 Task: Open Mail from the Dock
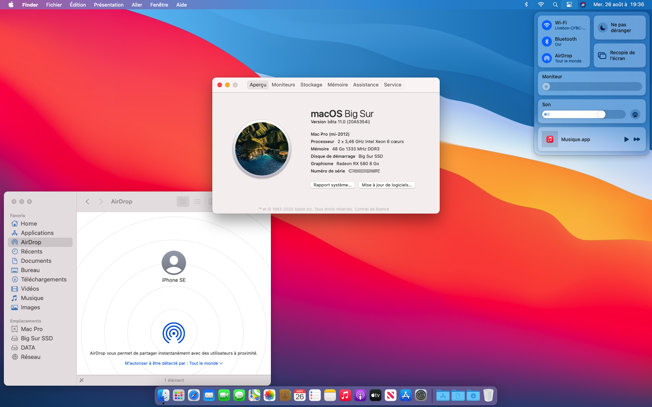pyautogui.click(x=209, y=395)
